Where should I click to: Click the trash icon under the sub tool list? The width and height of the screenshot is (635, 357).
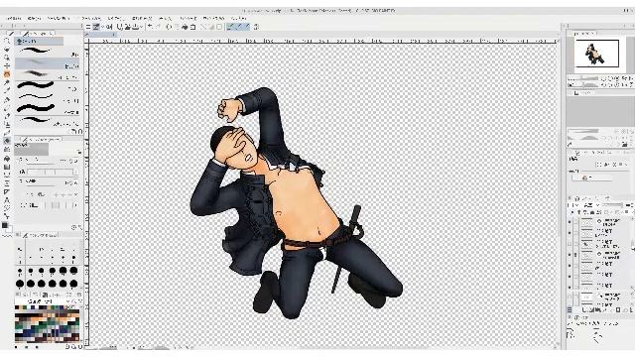(79, 132)
